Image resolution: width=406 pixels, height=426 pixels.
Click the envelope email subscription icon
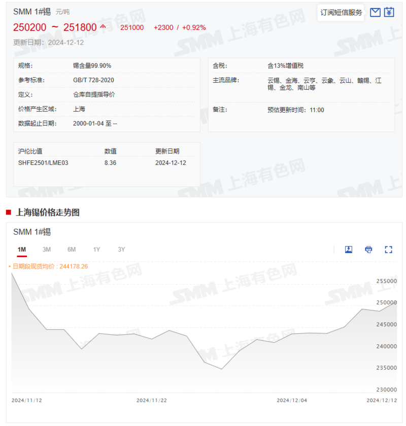point(375,13)
